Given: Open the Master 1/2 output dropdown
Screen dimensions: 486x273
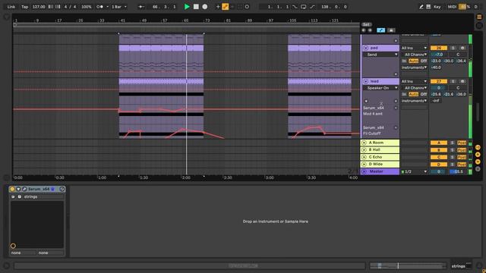Looking at the screenshot, I should [x=414, y=172].
